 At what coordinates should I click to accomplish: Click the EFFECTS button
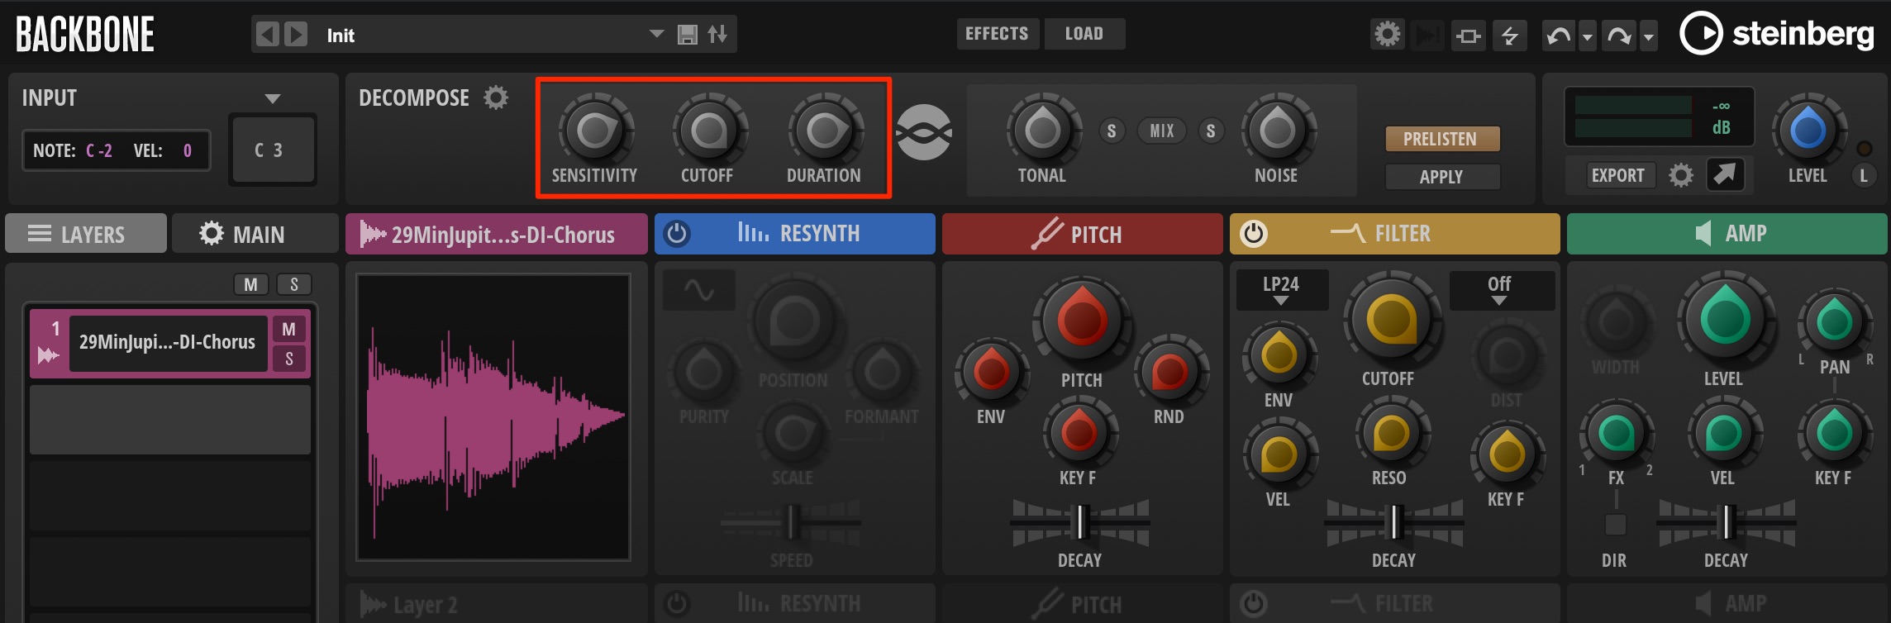point(998,34)
